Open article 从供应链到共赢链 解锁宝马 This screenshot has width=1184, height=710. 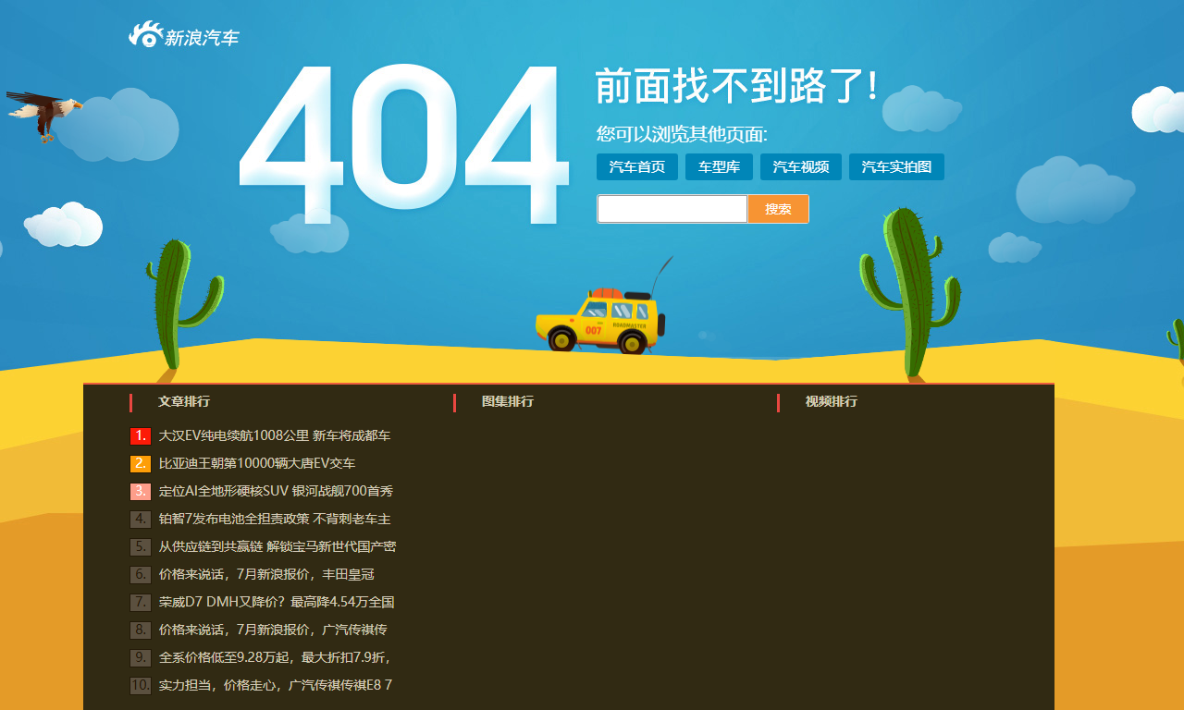277,546
